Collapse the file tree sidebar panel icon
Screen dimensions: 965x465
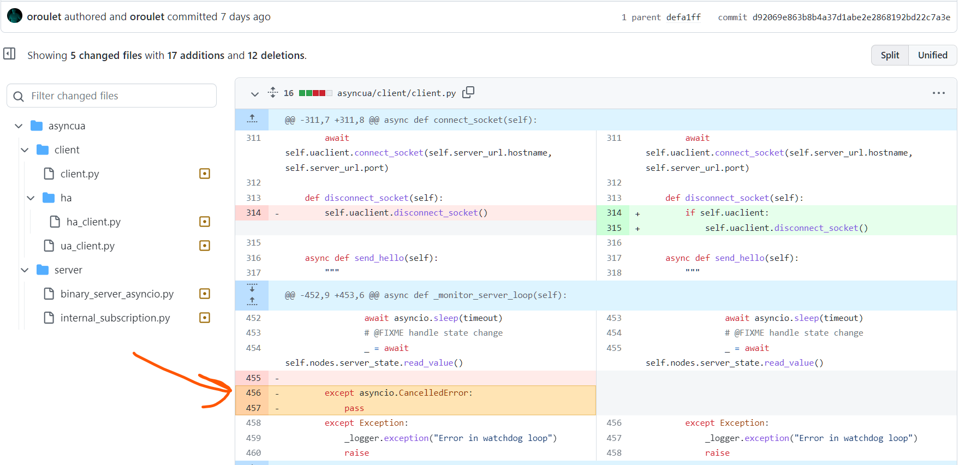tap(9, 53)
